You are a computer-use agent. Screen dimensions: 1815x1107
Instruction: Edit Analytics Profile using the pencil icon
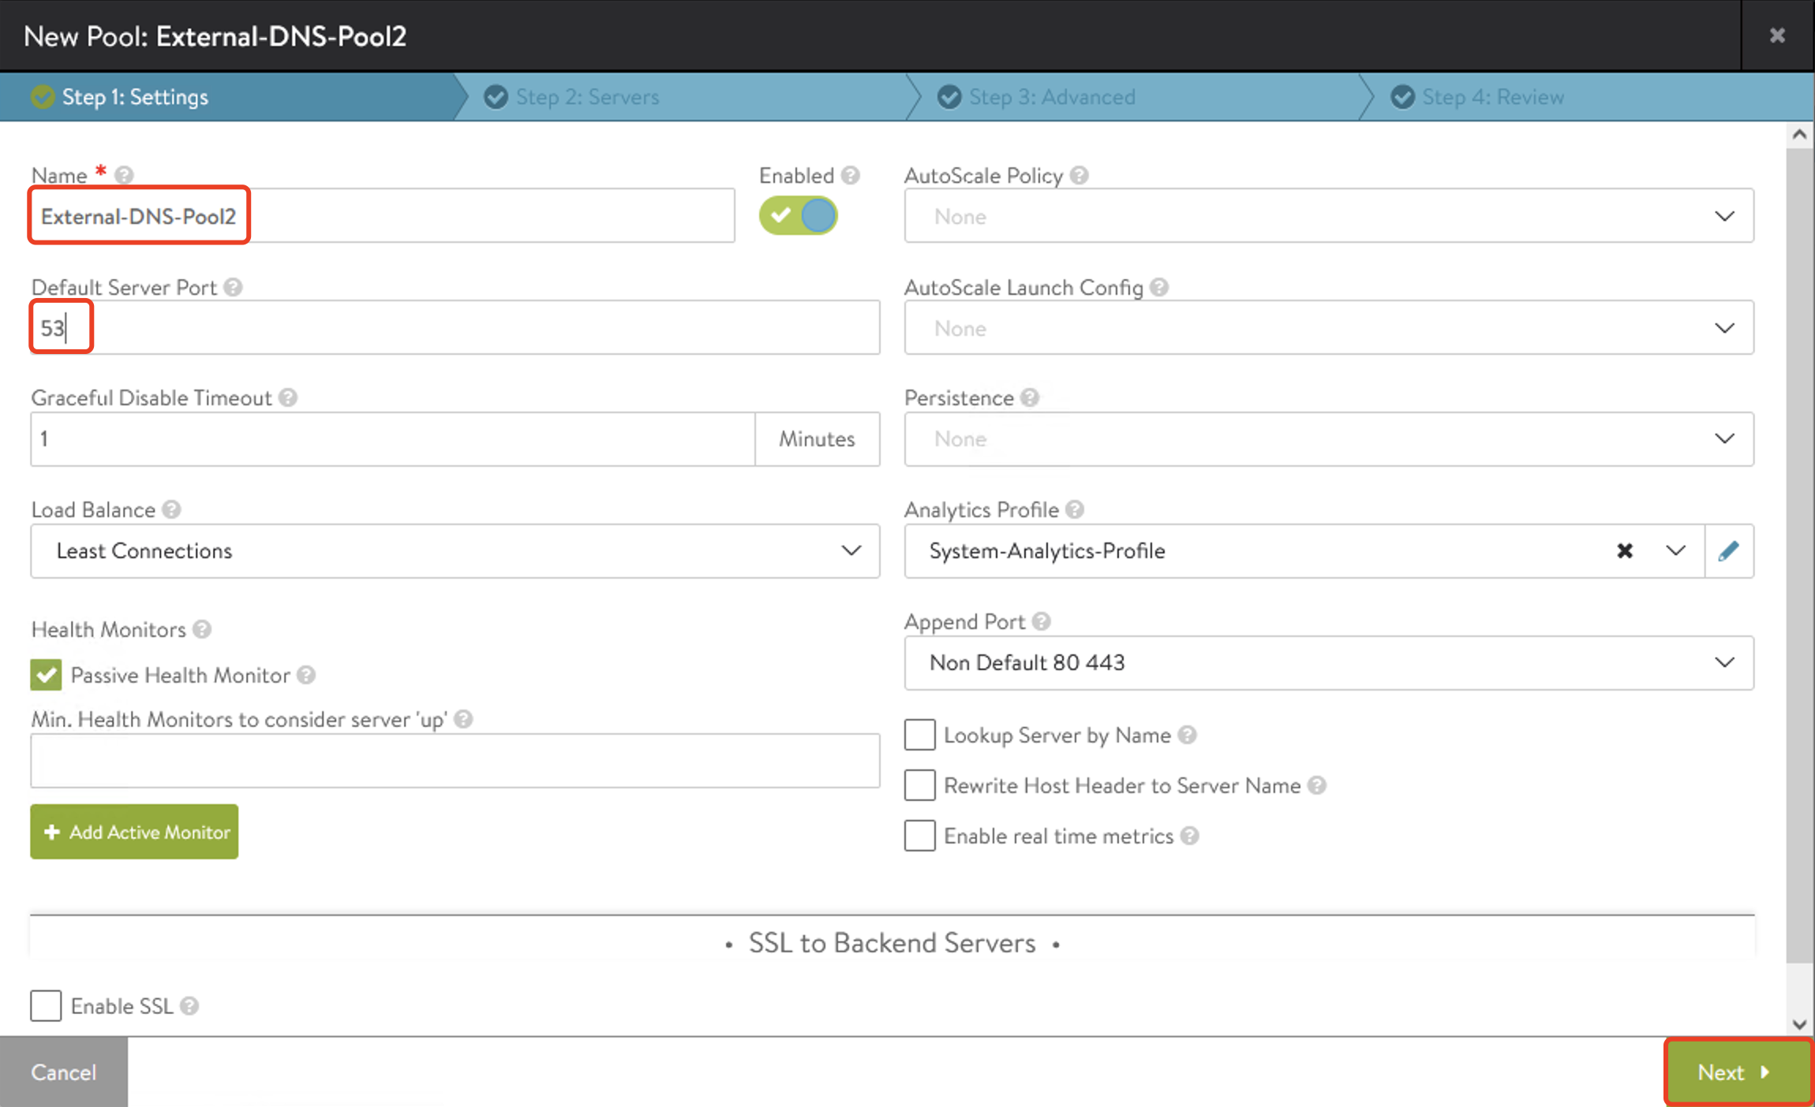(x=1728, y=550)
